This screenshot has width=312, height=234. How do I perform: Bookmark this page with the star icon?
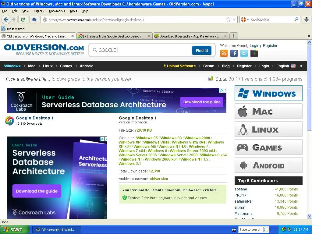click(228, 19)
